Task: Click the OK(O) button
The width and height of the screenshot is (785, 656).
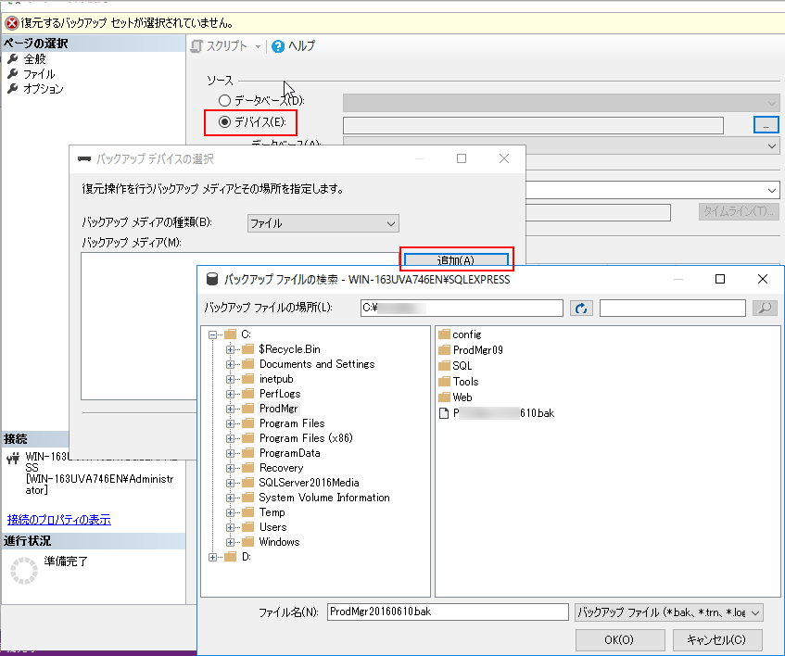Action: click(618, 640)
